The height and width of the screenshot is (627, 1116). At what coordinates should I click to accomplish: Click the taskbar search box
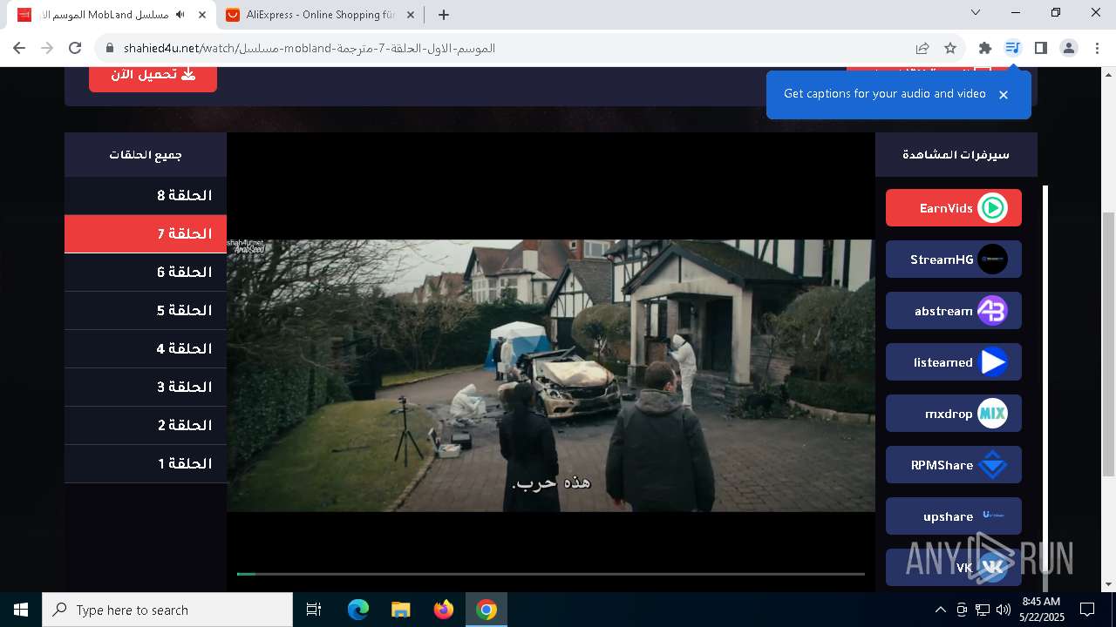[167, 610]
